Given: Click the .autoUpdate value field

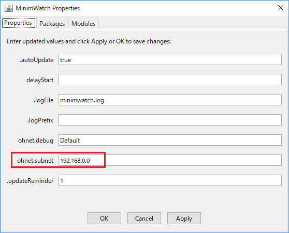Looking at the screenshot, I should tap(170, 59).
